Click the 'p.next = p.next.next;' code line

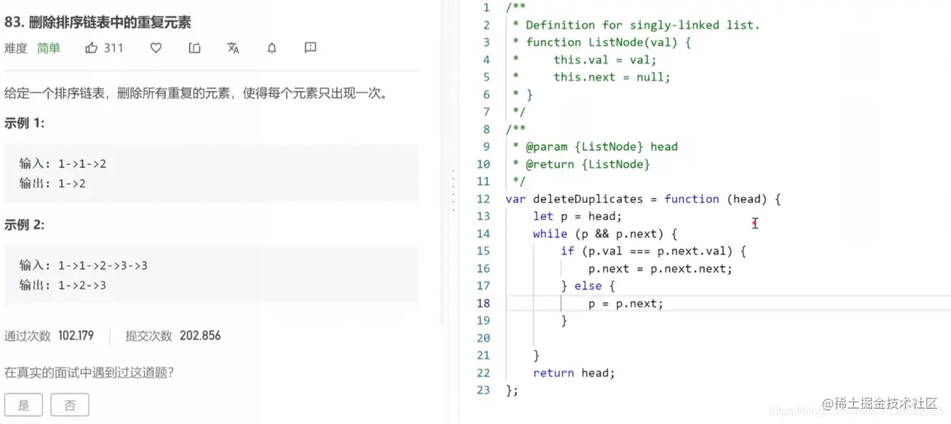click(660, 268)
